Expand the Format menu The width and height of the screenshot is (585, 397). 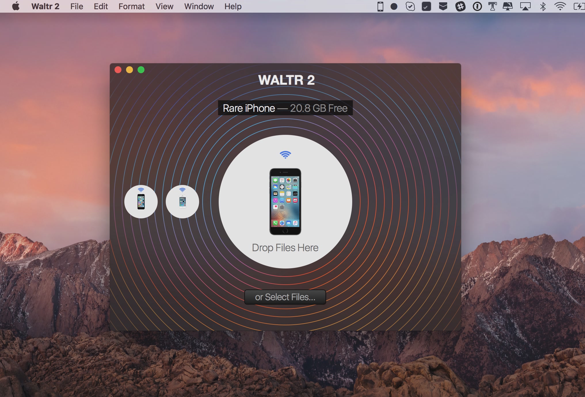point(131,6)
